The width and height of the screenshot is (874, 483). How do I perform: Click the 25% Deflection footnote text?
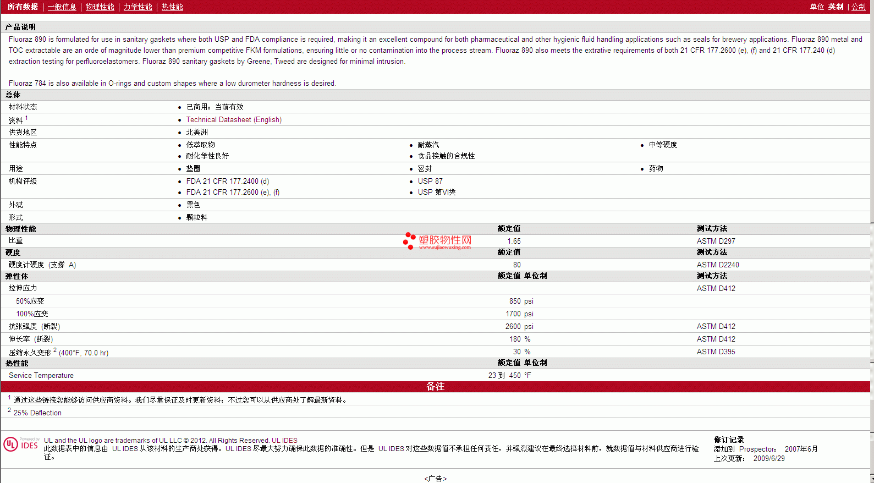click(37, 413)
